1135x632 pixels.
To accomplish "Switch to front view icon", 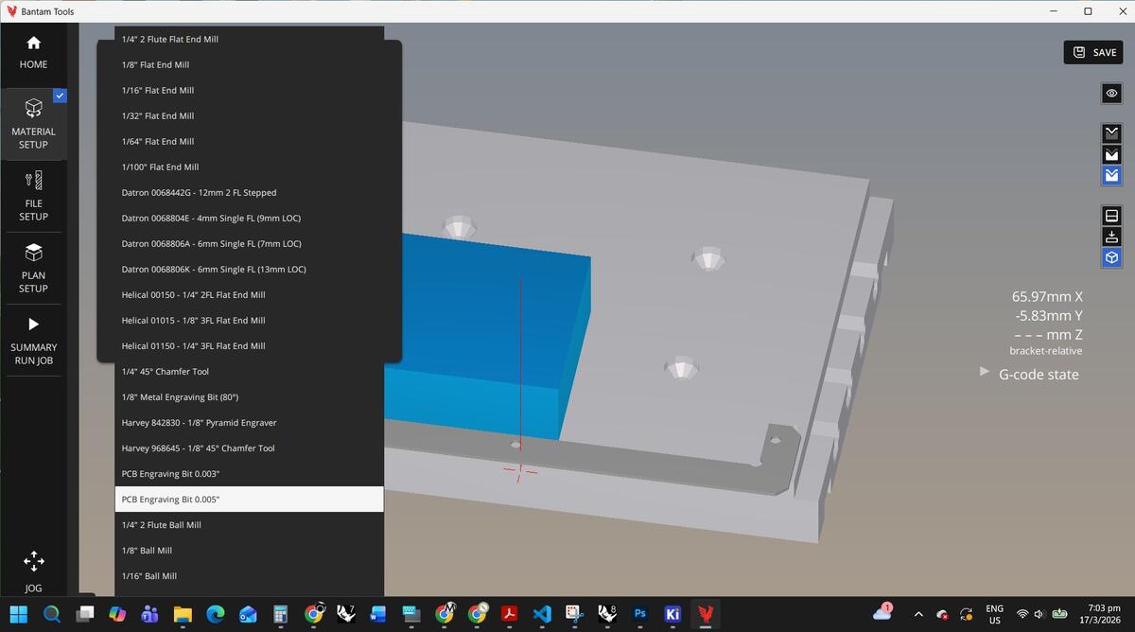I will [1112, 216].
